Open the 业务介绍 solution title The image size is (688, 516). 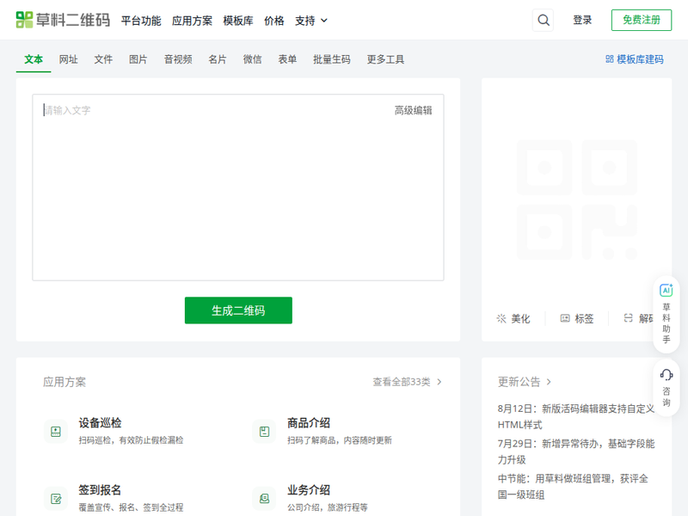[x=309, y=489]
